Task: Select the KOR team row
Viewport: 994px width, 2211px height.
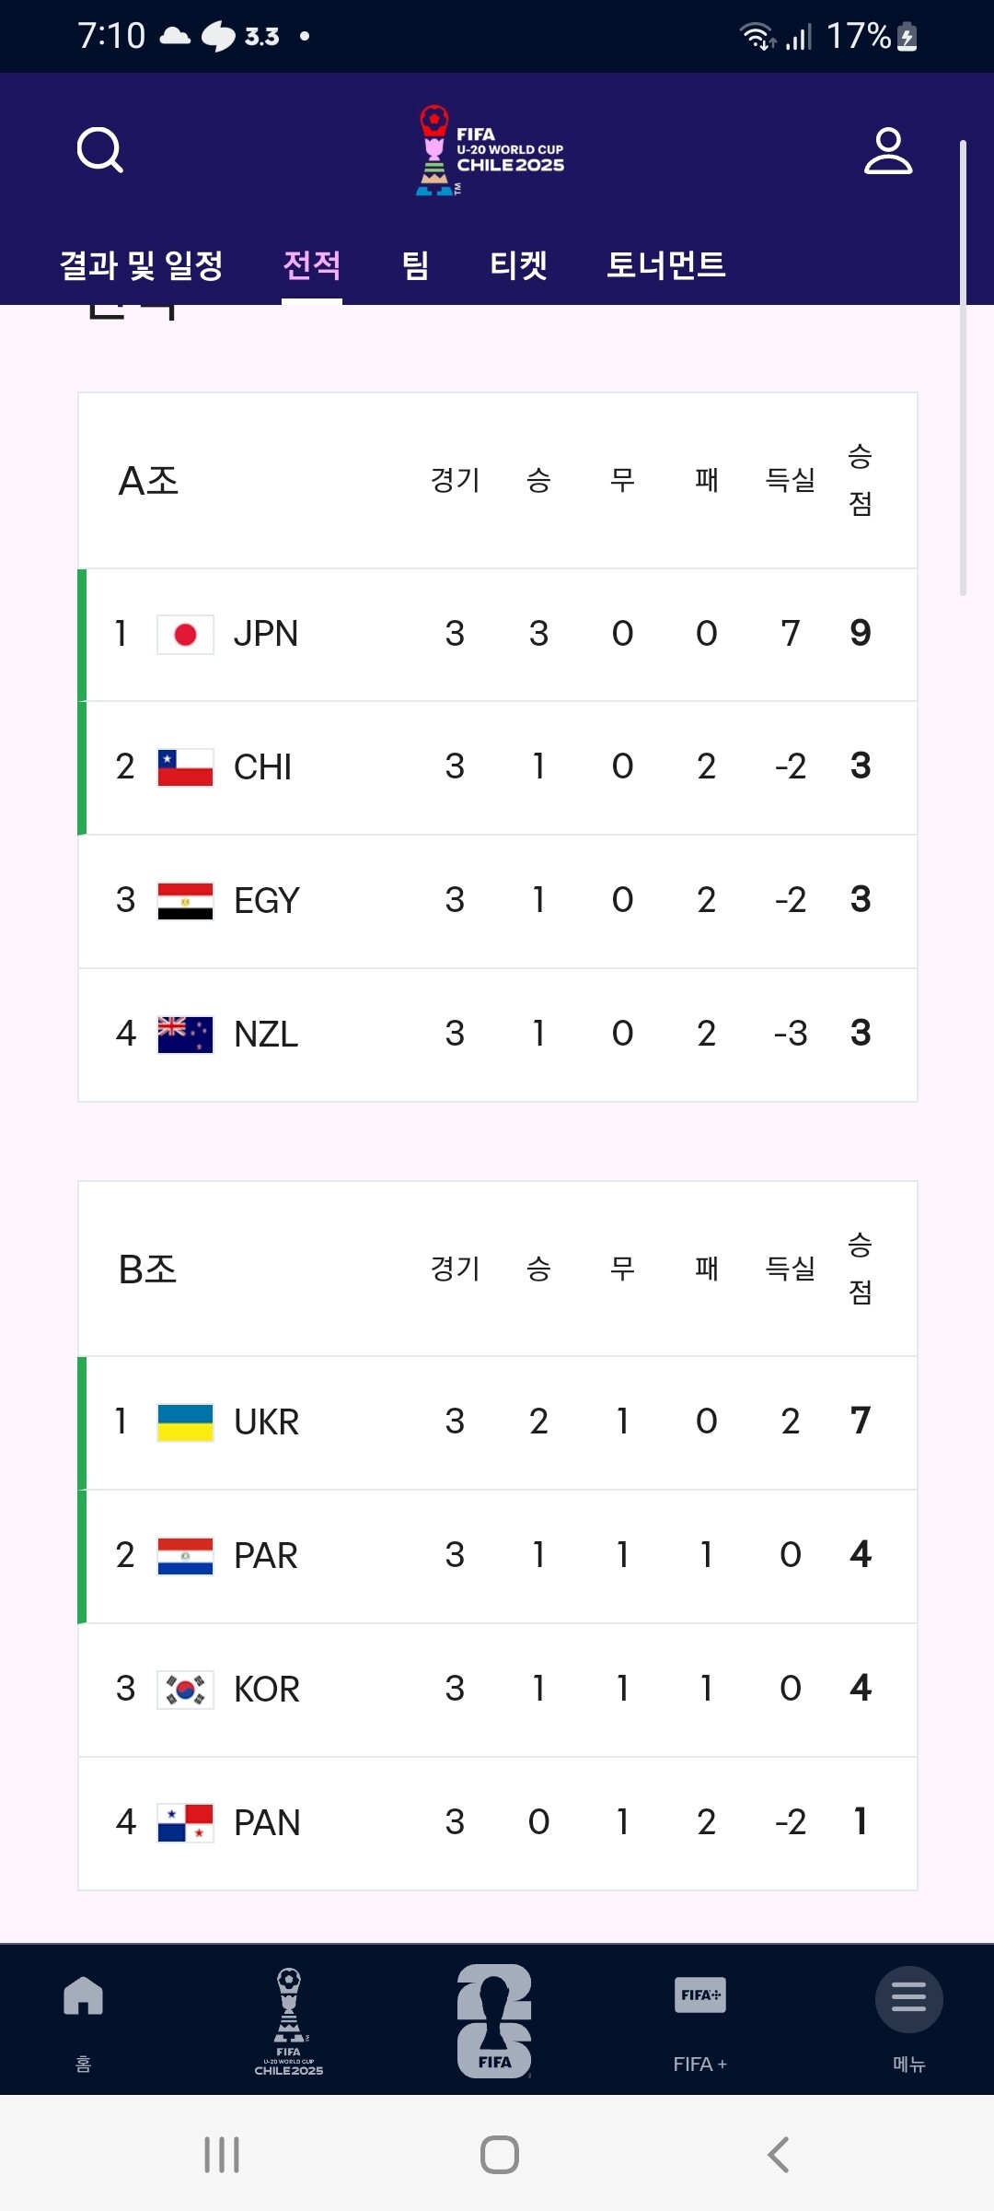Action: (x=498, y=1690)
